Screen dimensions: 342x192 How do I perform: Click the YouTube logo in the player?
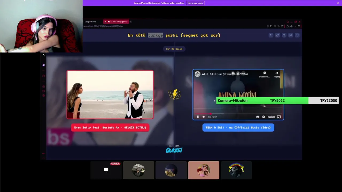click(x=271, y=117)
